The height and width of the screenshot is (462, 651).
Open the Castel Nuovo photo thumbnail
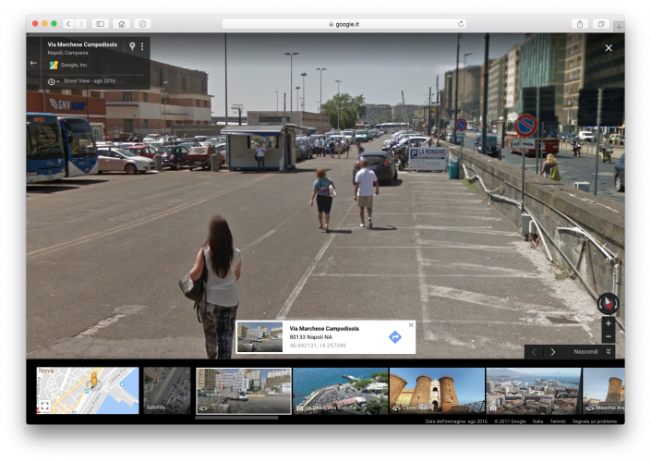[x=437, y=390]
